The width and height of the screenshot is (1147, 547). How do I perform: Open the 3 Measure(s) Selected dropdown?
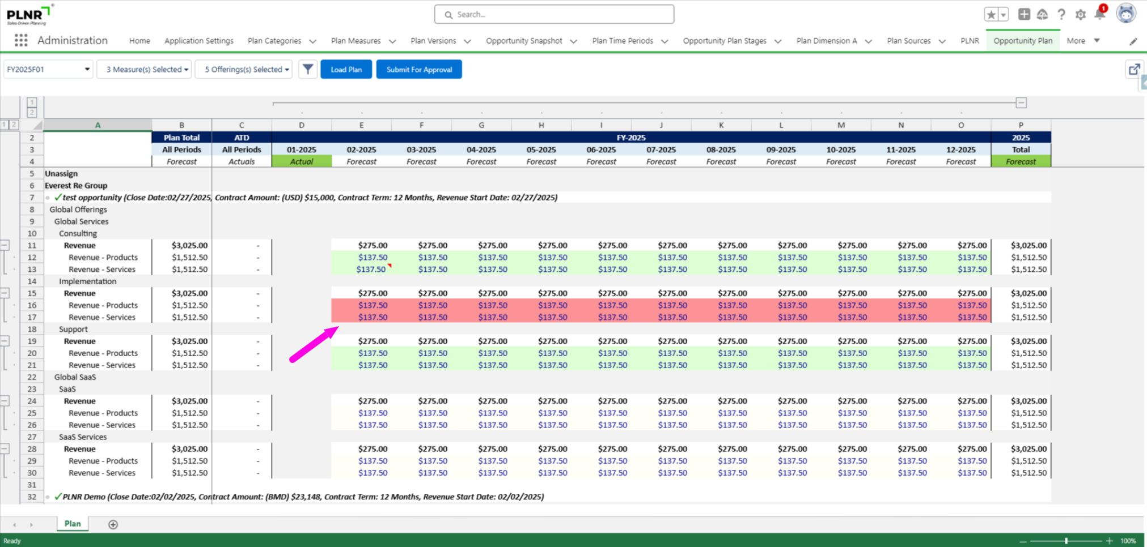tap(144, 69)
